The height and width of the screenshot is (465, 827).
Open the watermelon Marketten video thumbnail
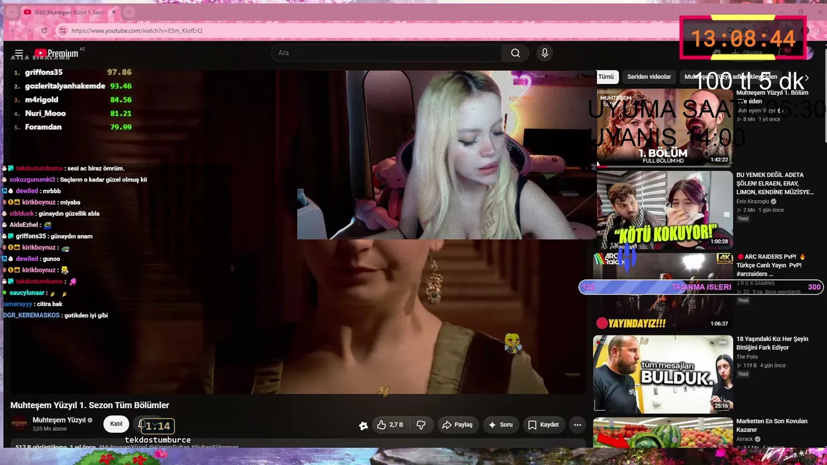[x=664, y=433]
